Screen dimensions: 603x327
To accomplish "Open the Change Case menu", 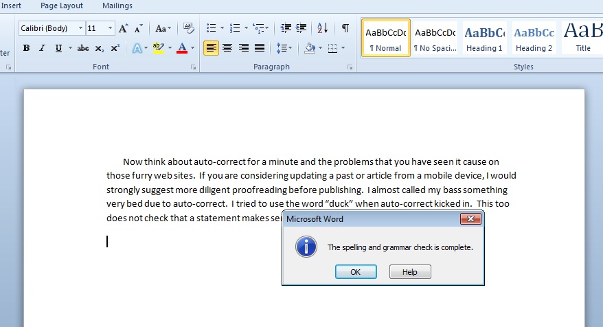I will pyautogui.click(x=163, y=28).
